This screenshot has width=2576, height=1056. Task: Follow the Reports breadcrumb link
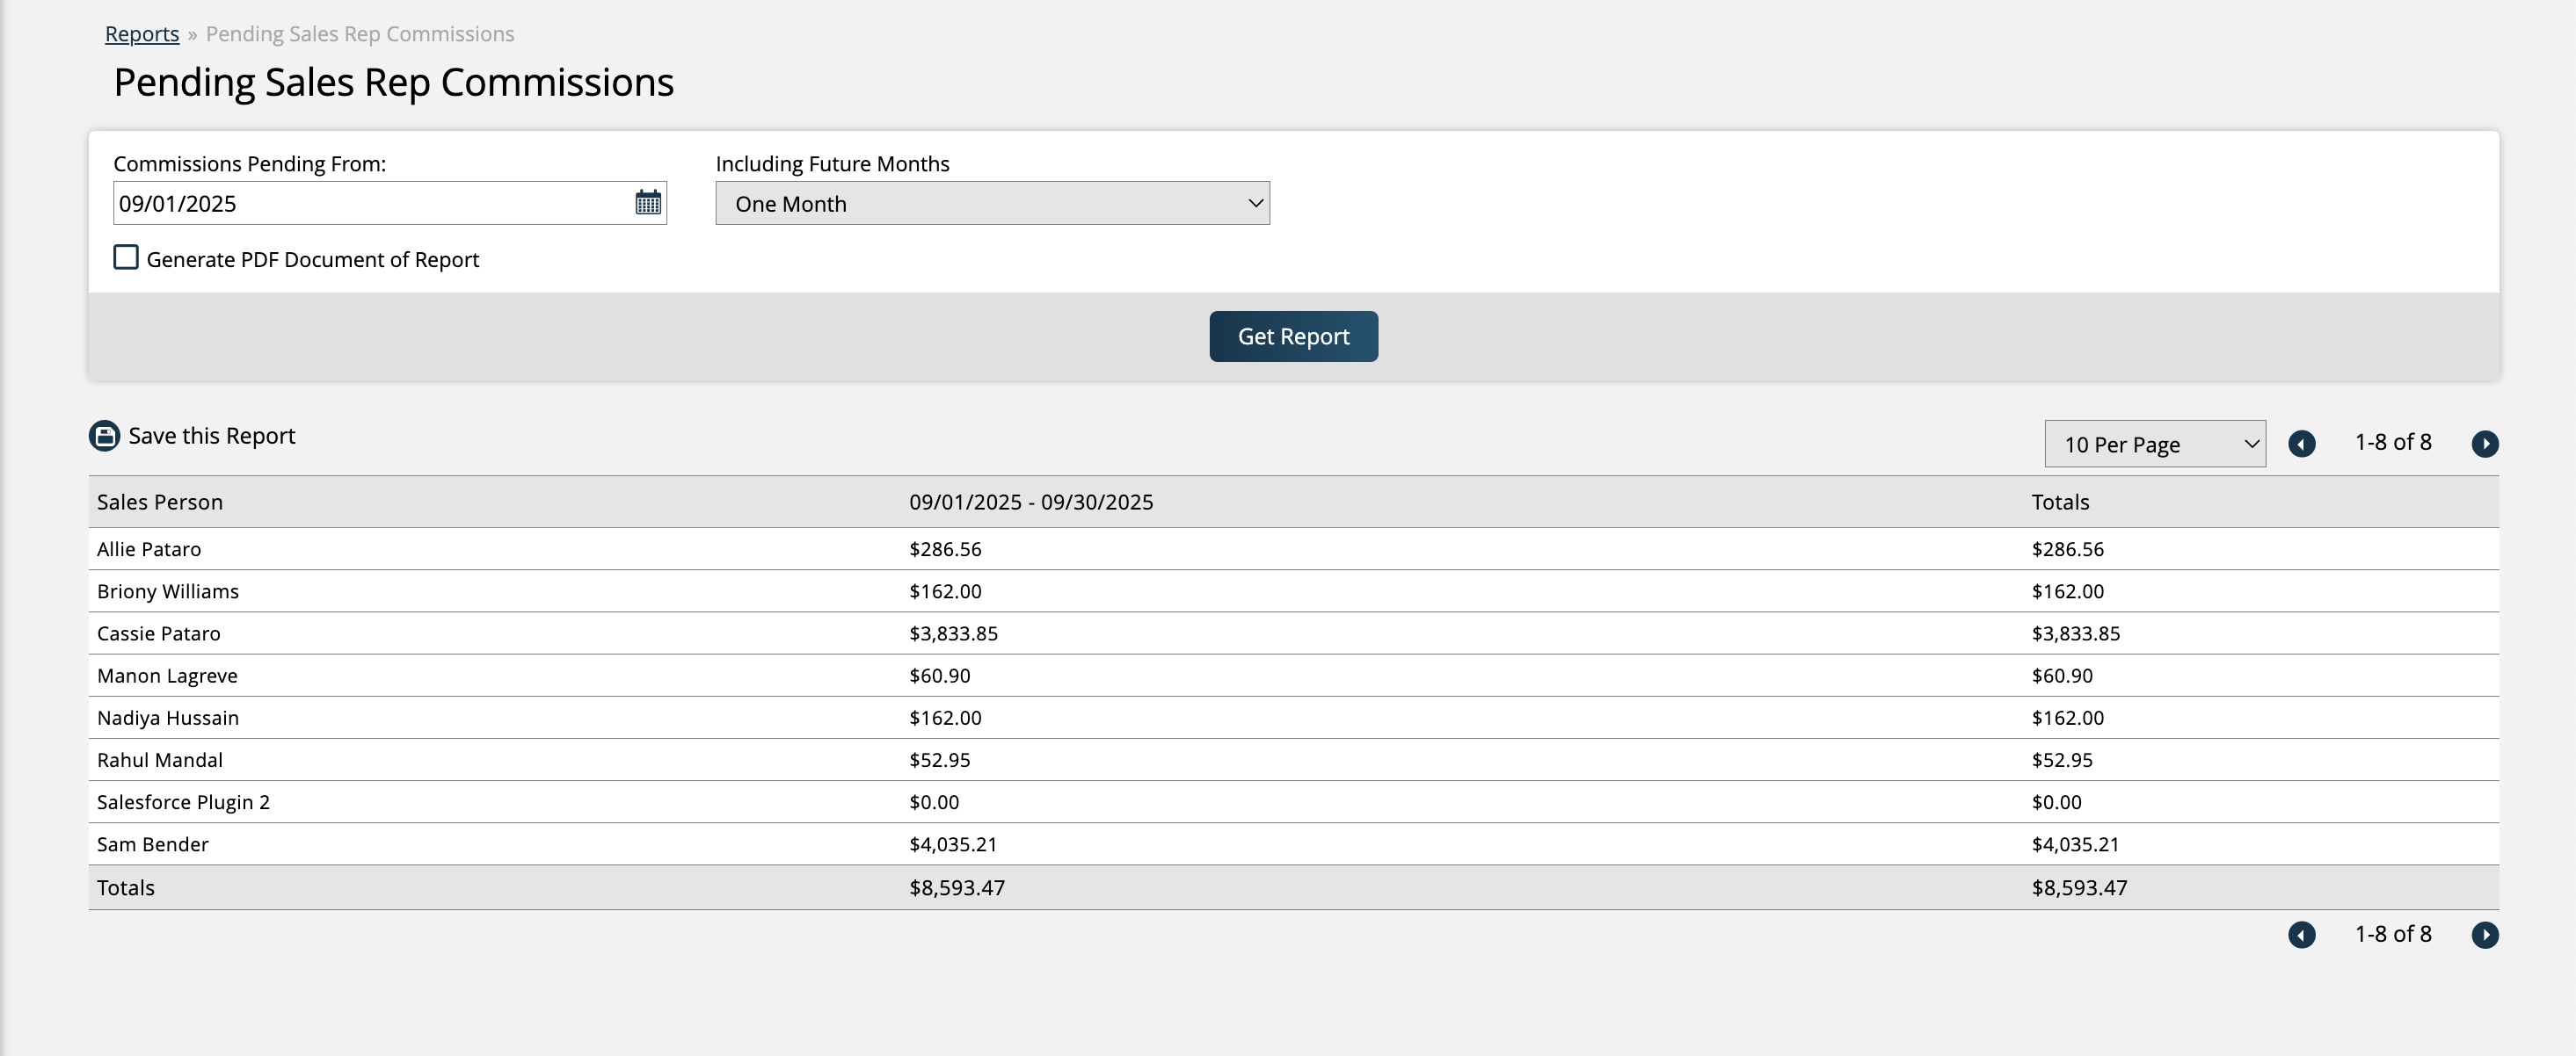point(142,34)
